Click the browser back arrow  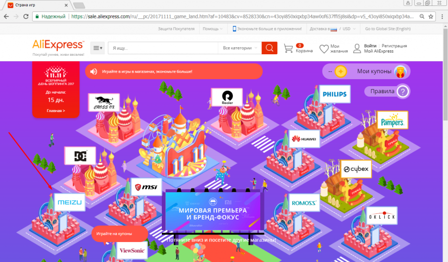(6, 16)
